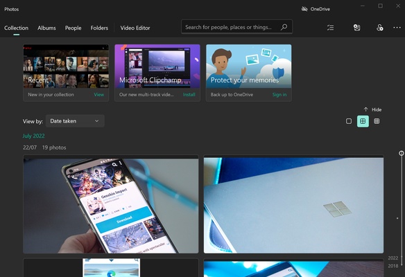Open the Collection tab
This screenshot has width=405, height=277.
pos(16,28)
